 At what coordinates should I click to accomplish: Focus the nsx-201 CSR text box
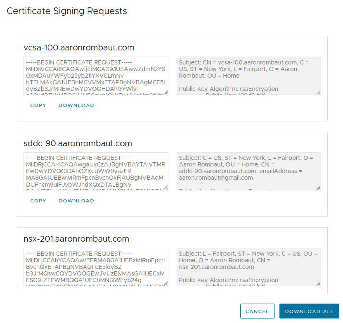pos(96,266)
